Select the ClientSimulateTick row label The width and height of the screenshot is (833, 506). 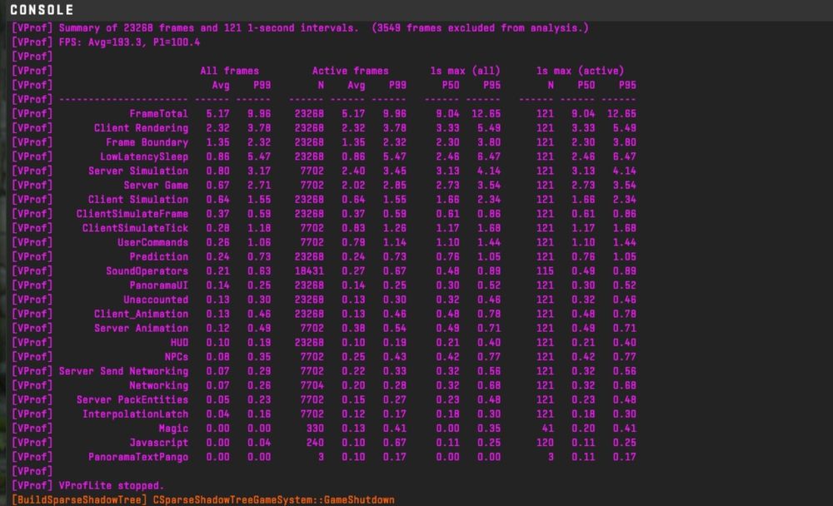pyautogui.click(x=135, y=229)
